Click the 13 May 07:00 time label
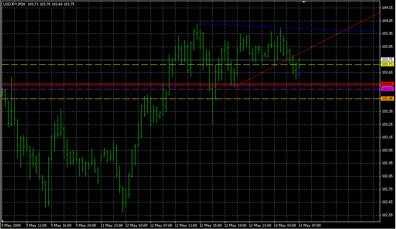 click(x=309, y=225)
